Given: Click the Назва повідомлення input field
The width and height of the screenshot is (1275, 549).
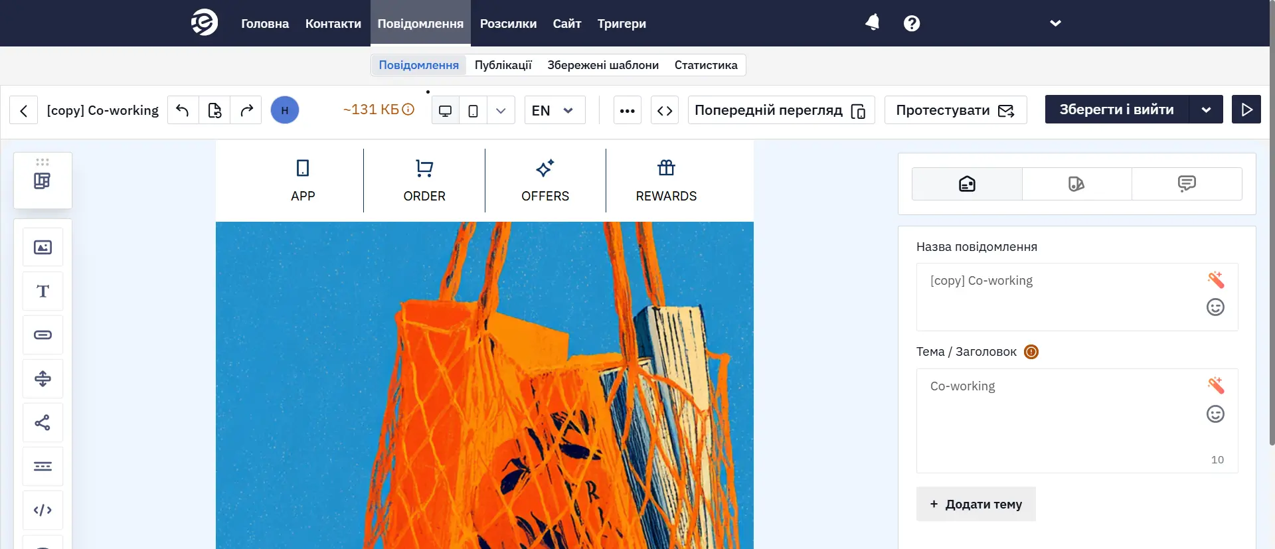Looking at the screenshot, I should pyautogui.click(x=1077, y=297).
